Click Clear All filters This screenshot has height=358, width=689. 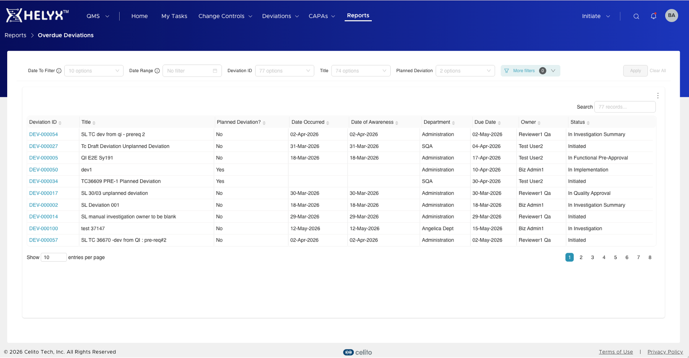(658, 71)
